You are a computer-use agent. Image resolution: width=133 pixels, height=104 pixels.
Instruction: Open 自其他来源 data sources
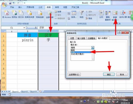tap(29, 15)
